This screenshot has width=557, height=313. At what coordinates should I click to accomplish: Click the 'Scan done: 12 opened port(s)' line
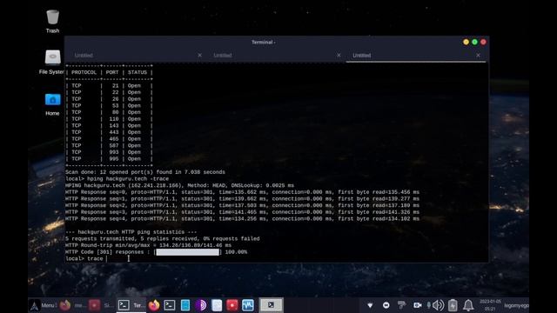click(145, 172)
